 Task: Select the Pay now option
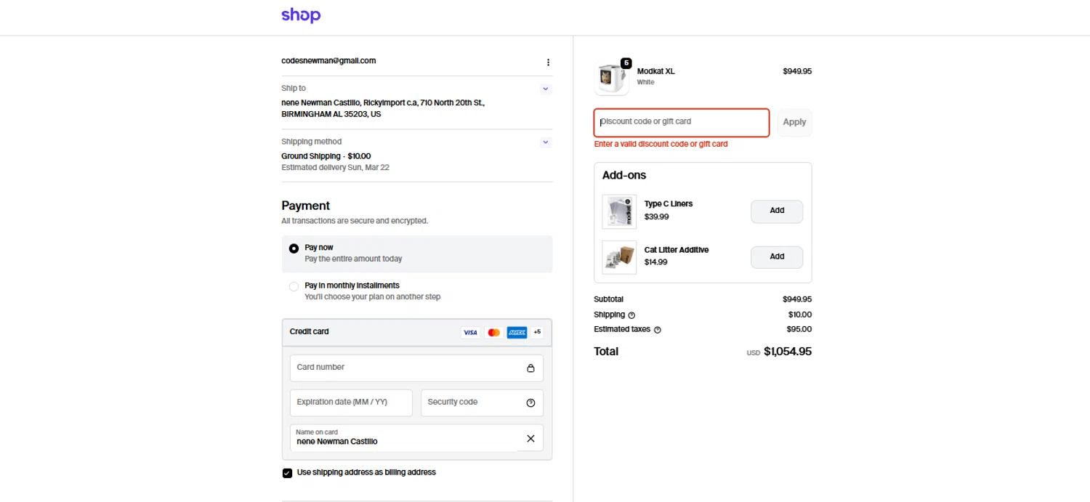[294, 248]
